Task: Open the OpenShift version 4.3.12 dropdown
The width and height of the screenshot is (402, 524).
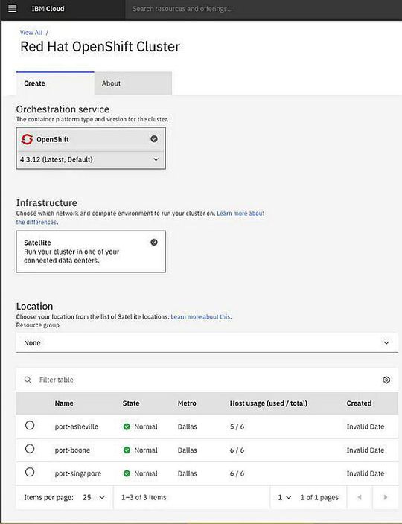Action: pos(91,159)
